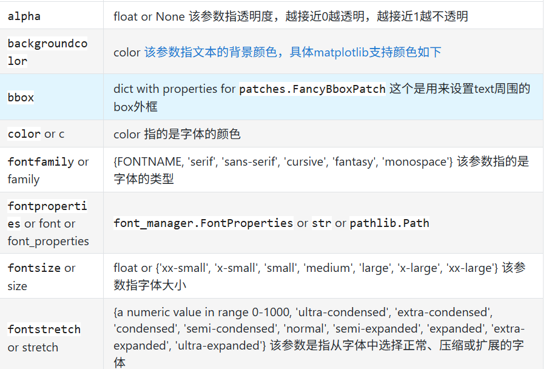Screen dimensions: 546x369
Task: Click the fontproperties parameter name cell
Action: (52, 223)
